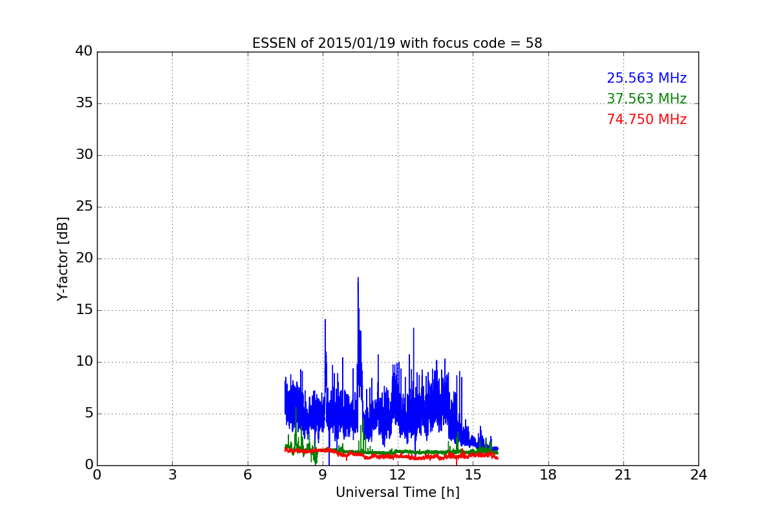776x517 pixels.
Task: Click the 'Y-factor [dB]' axis label
Action: coord(62,258)
